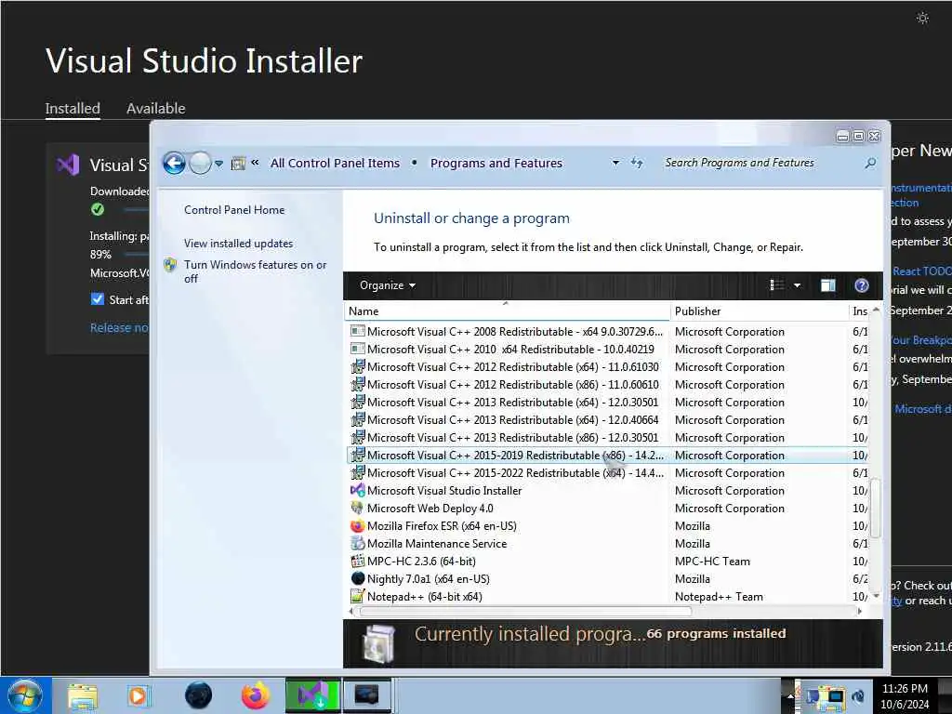Open Release notes link in Visual Studio Installer
Viewport: 952px width, 714px height.
point(119,328)
